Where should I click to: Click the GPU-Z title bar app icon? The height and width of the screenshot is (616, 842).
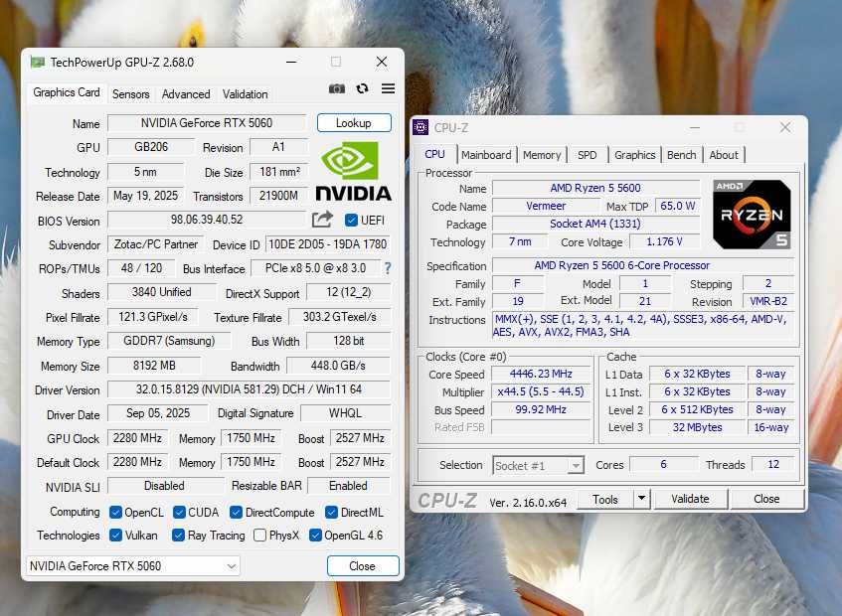37,63
